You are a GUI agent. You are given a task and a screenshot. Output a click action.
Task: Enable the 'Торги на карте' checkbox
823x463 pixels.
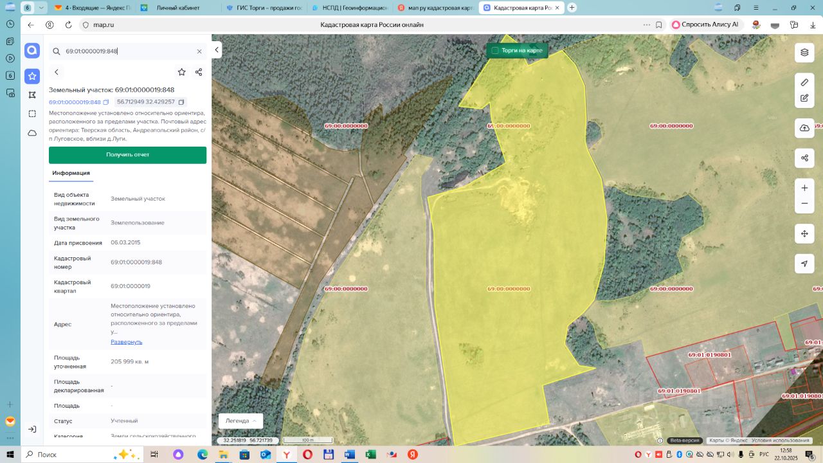495,50
